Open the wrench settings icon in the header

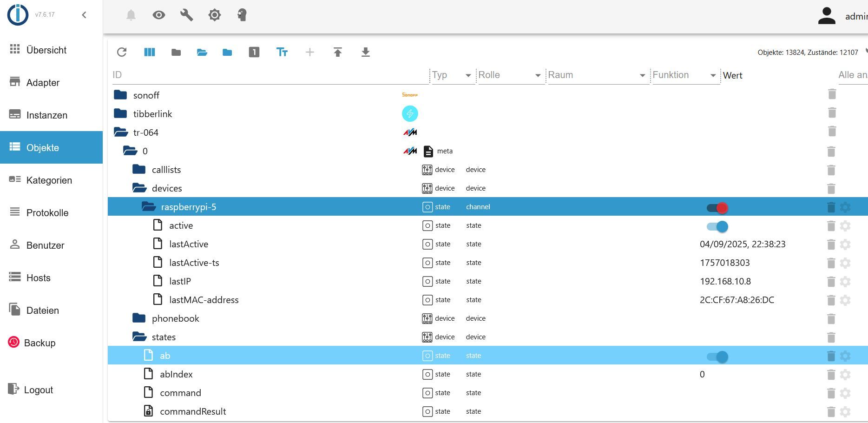(187, 15)
